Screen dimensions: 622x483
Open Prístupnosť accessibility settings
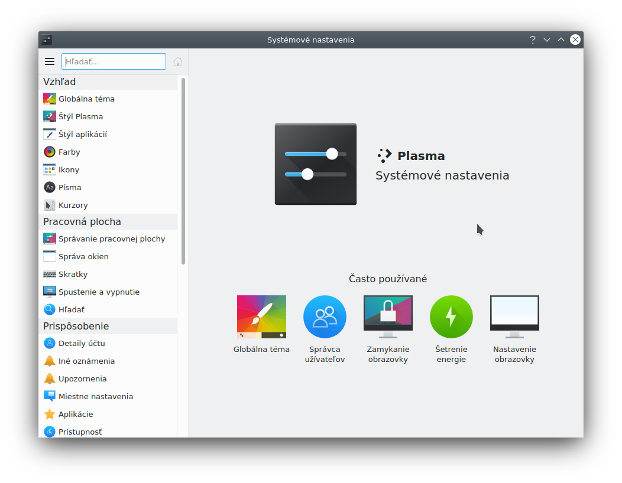pyautogui.click(x=108, y=431)
